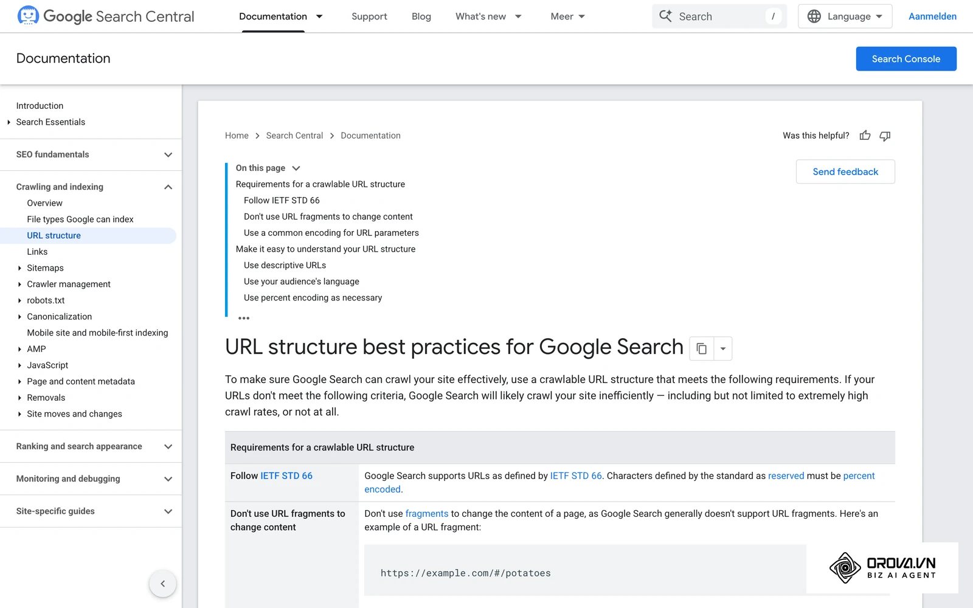Expand the AMP tree item
The height and width of the screenshot is (608, 973).
(19, 349)
